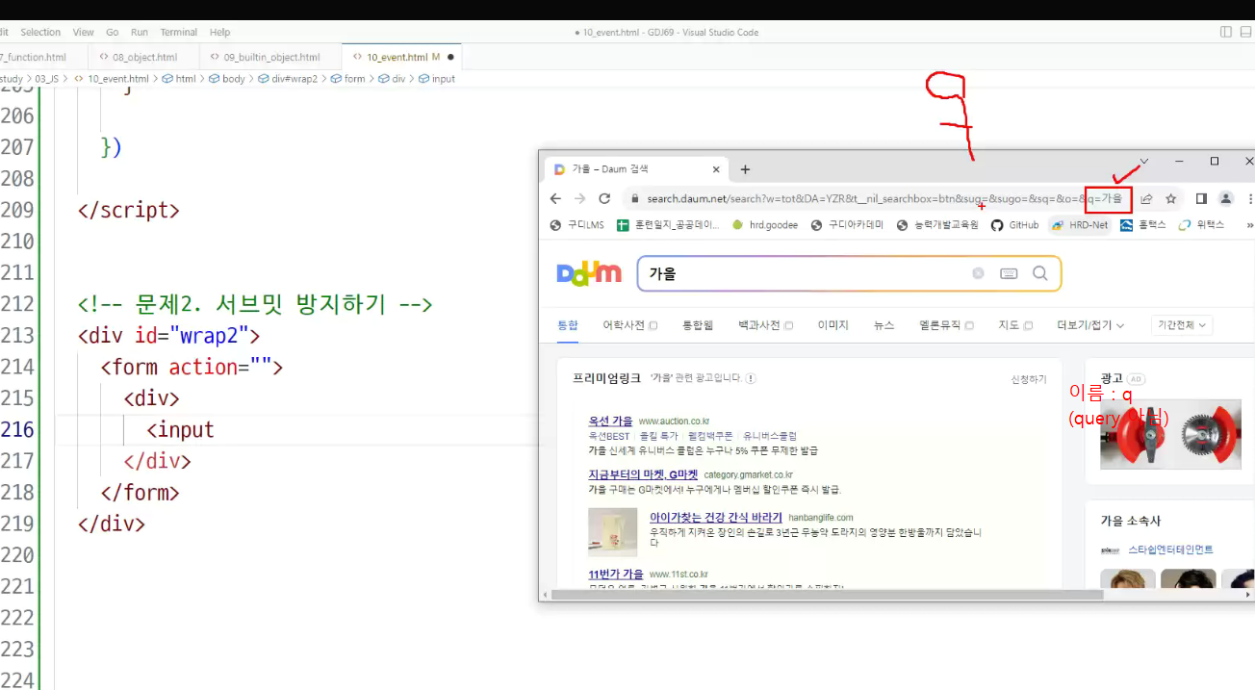Viewport: 1255px width, 690px height.
Task: Open the 능력개발교육원 bookmark
Action: pos(937,225)
